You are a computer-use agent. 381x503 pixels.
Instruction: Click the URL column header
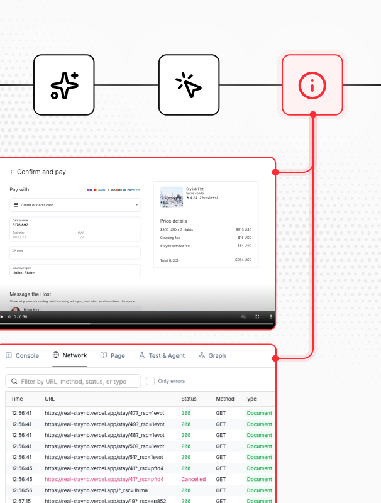click(50, 399)
